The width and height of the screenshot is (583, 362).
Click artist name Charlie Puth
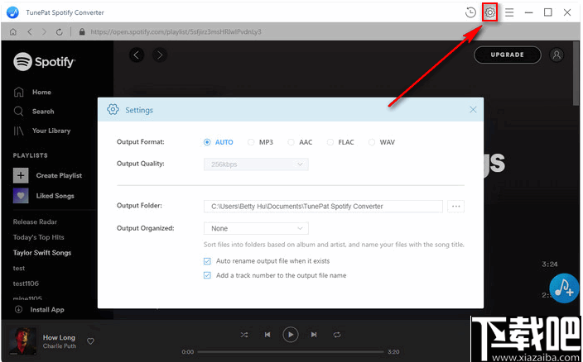pyautogui.click(x=60, y=346)
